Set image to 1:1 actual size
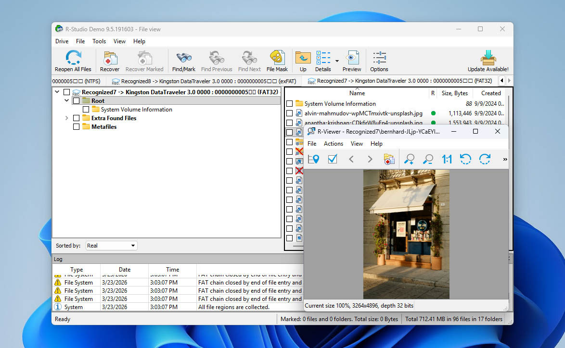 (x=447, y=159)
